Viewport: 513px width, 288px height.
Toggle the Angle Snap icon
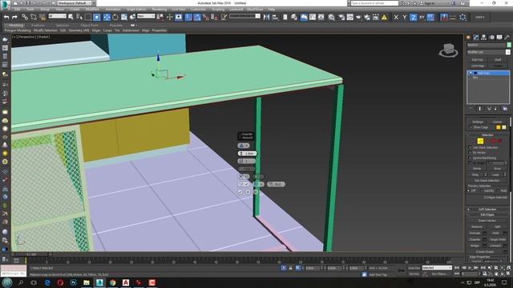(197, 17)
